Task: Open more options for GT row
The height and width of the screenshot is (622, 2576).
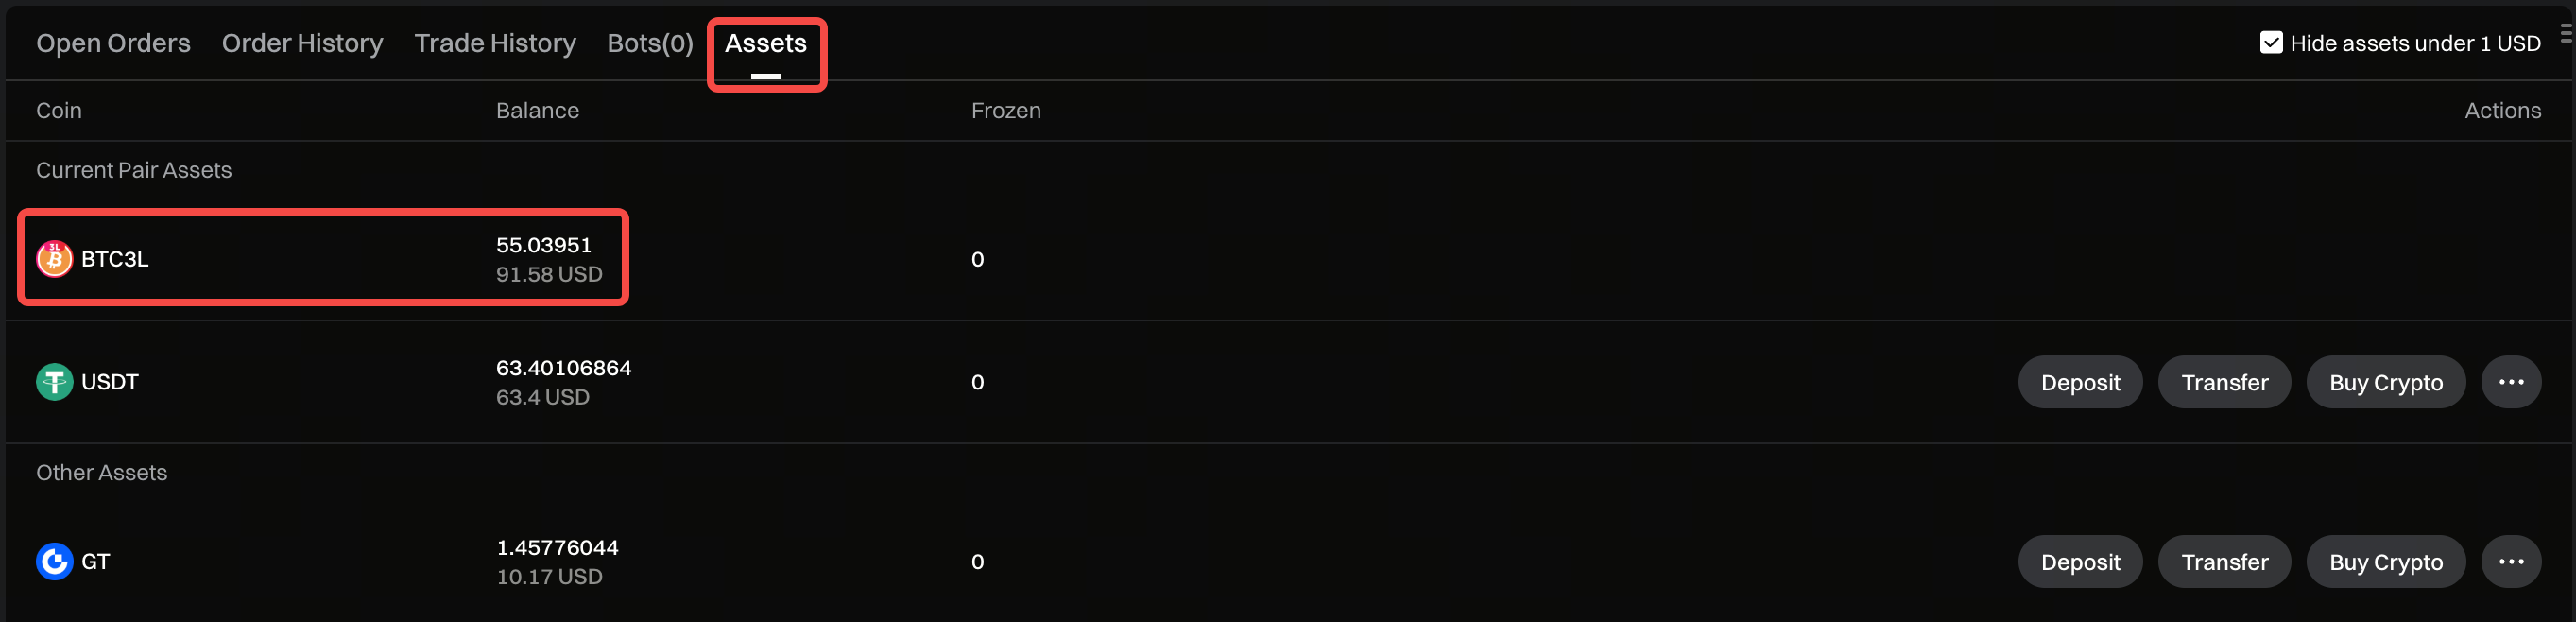Action: click(x=2510, y=562)
